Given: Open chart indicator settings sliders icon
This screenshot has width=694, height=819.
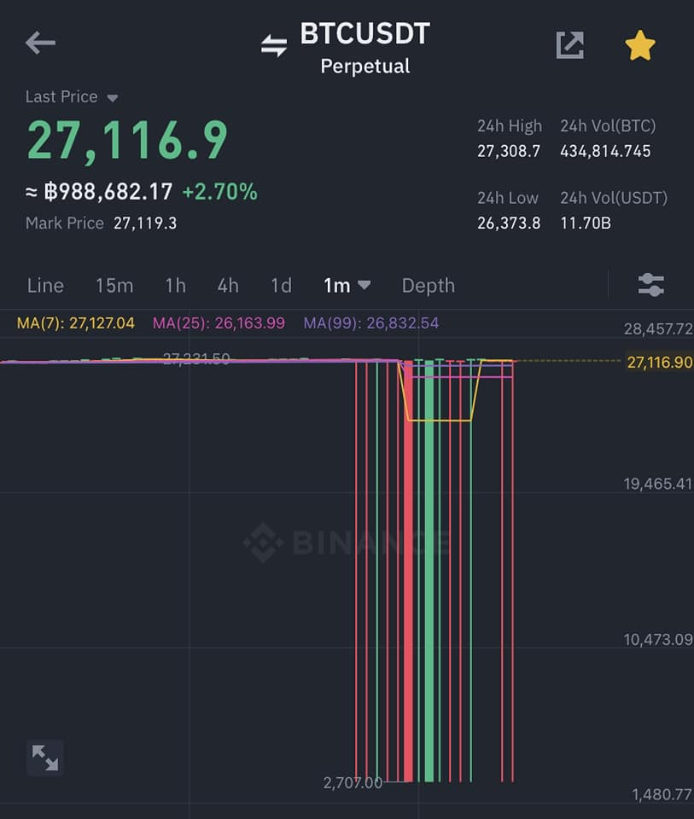Looking at the screenshot, I should [x=650, y=285].
